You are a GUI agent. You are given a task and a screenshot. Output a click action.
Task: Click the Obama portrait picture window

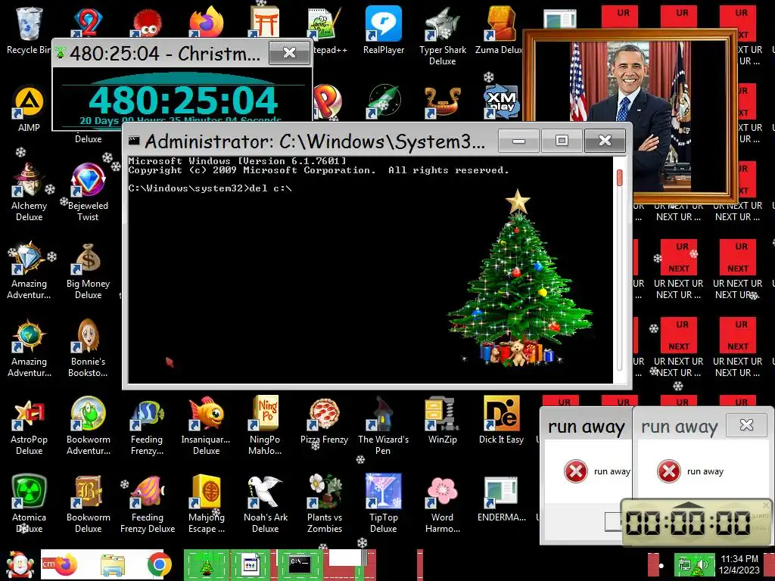click(630, 116)
